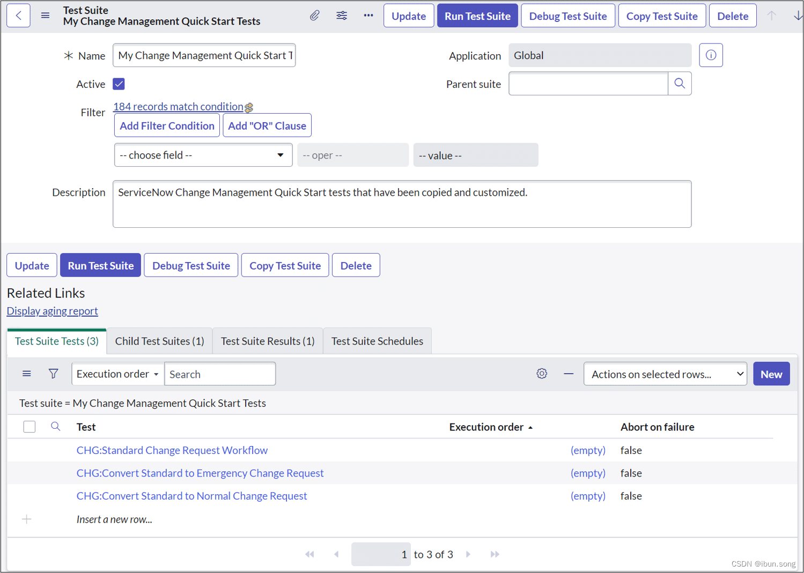Click (empty) order in Emergency Change row
The height and width of the screenshot is (573, 804).
tap(588, 473)
